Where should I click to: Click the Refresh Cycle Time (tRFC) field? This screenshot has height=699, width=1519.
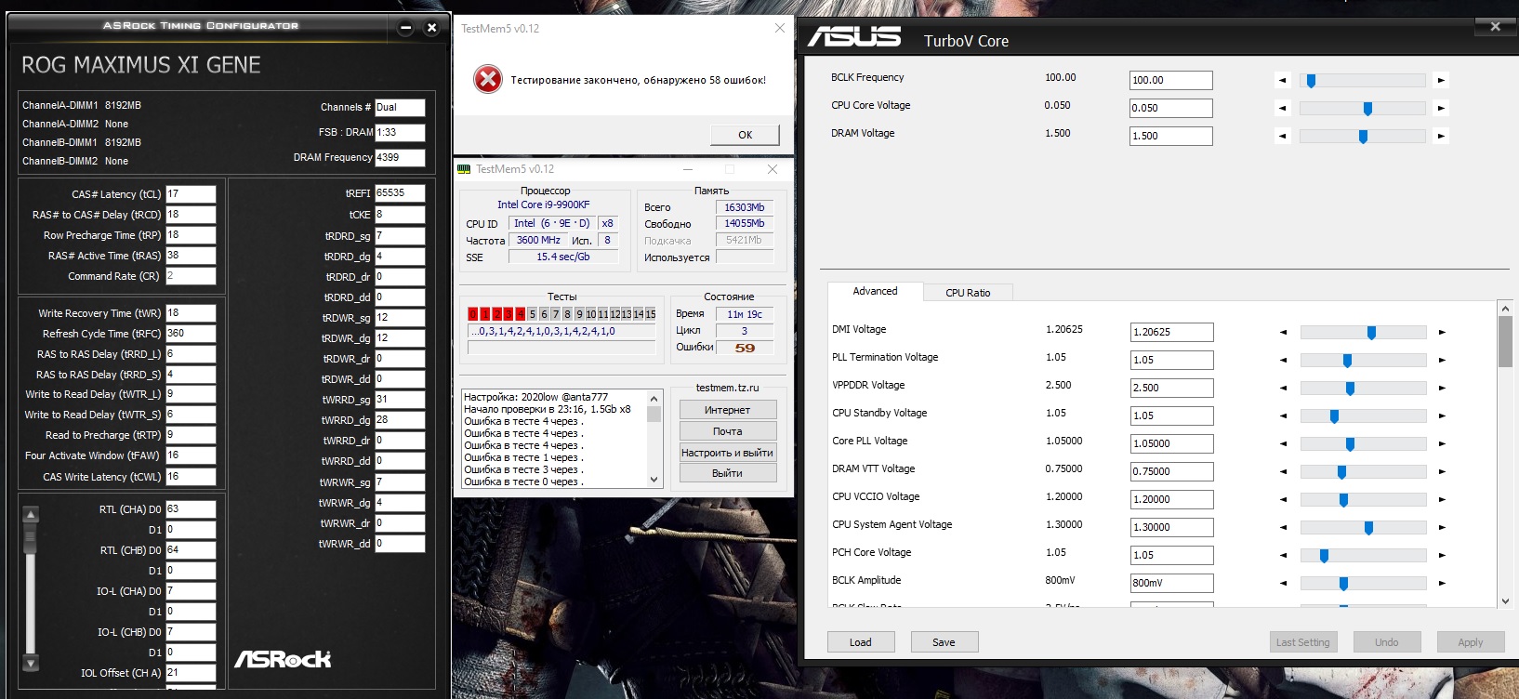pyautogui.click(x=191, y=334)
